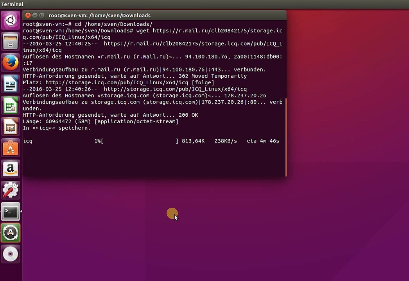Click the terminal's orange scrollbar

[x=286, y=137]
